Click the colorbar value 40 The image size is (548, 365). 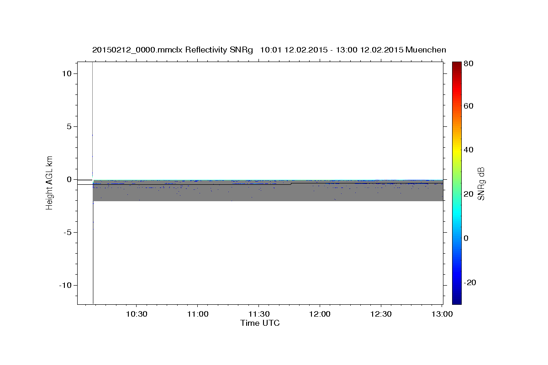(468, 150)
